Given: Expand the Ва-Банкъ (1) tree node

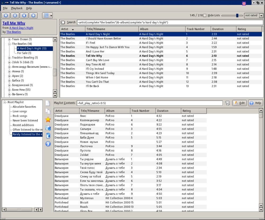Looking at the screenshot, I should pyautogui.click(x=10, y=94).
